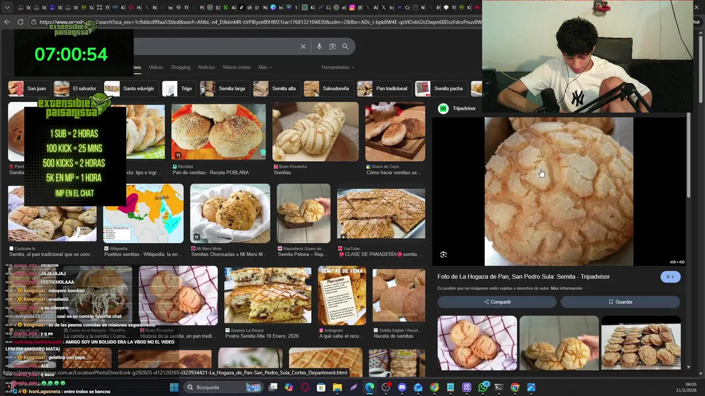Viewport: 705px width, 396px height.
Task: Open the Foto de La Hogaza de Pan title link
Action: click(523, 277)
